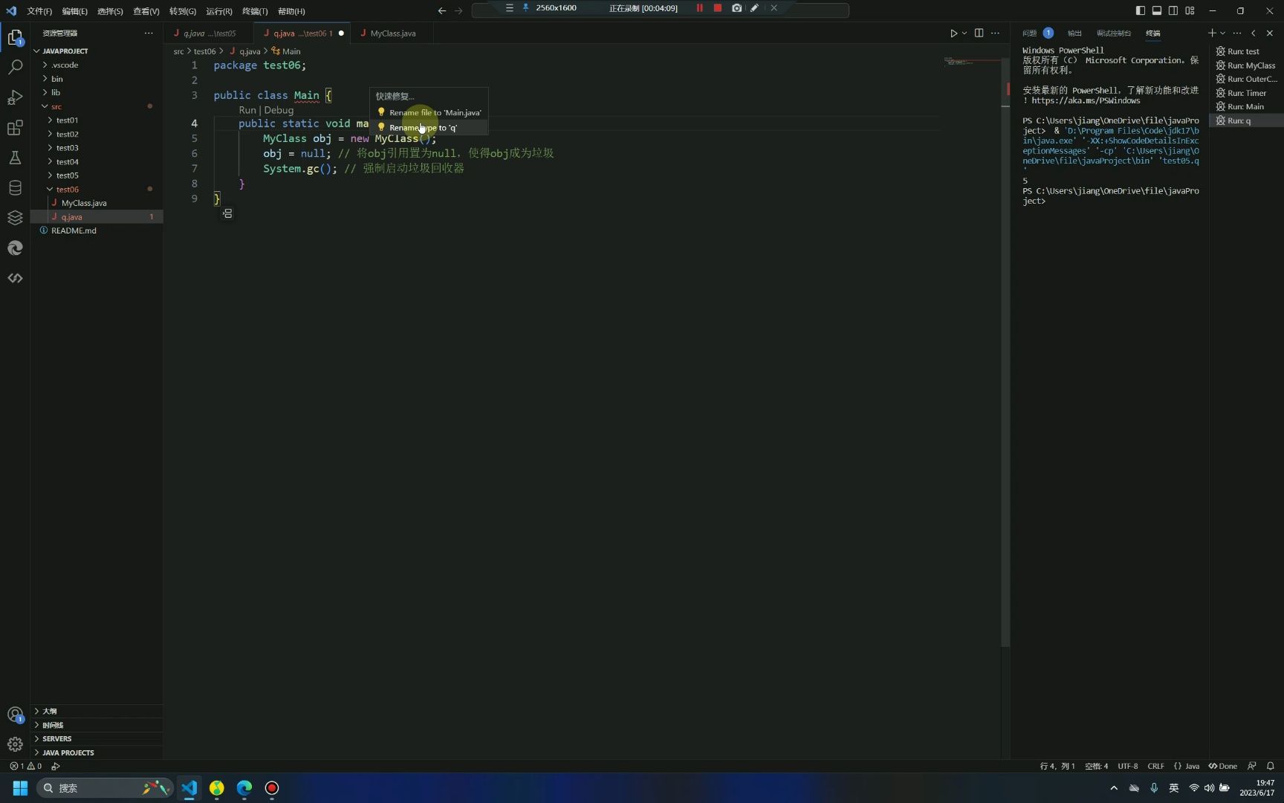Click the Debug CodeLens above main method
The image size is (1284, 803).
(279, 110)
